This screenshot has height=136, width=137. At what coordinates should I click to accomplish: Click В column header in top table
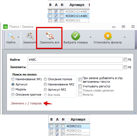pos(50,5)
